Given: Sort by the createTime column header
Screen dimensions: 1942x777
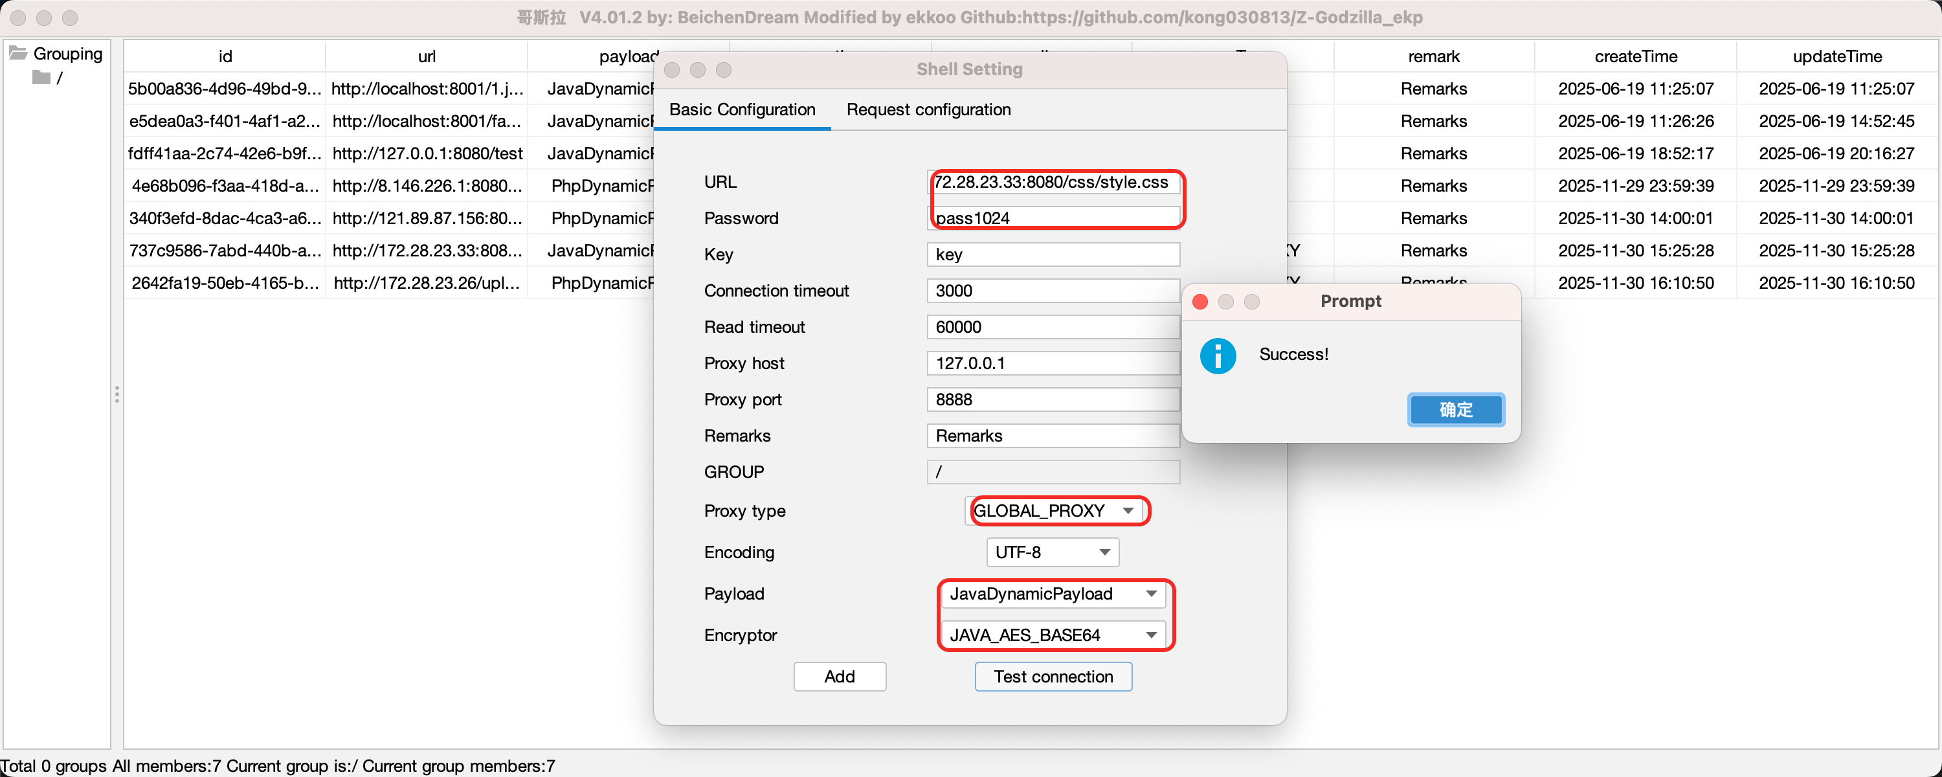Looking at the screenshot, I should click(1635, 56).
